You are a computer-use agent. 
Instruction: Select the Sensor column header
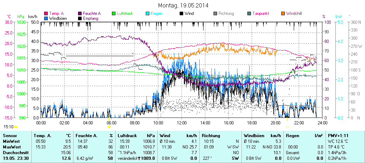point(10,136)
